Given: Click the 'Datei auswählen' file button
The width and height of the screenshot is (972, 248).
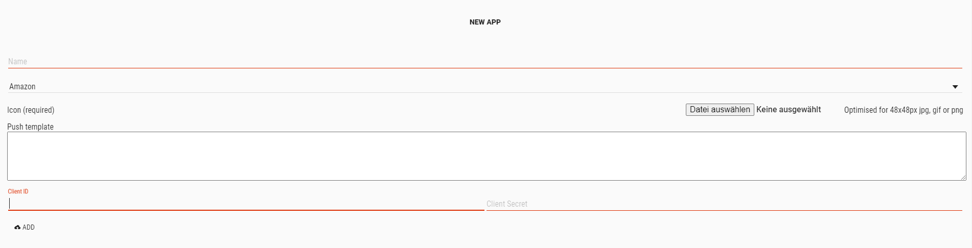Looking at the screenshot, I should 720,110.
